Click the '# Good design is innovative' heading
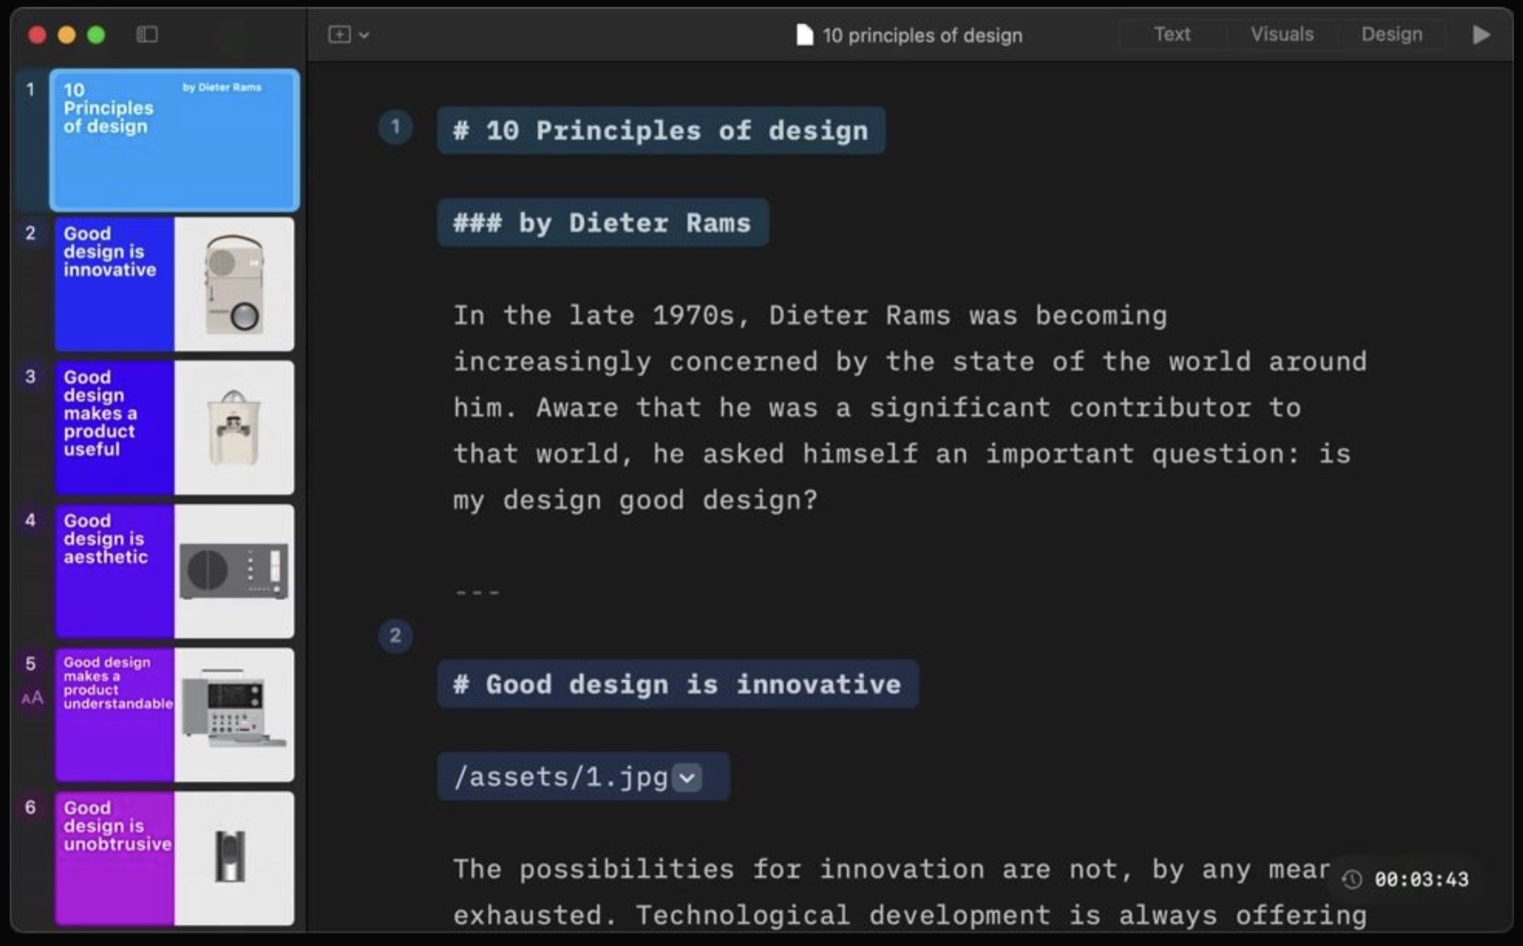The image size is (1523, 946). coord(678,684)
